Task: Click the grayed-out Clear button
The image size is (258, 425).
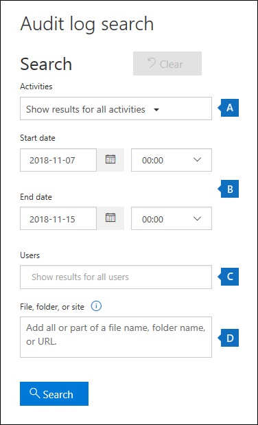Action: click(167, 64)
